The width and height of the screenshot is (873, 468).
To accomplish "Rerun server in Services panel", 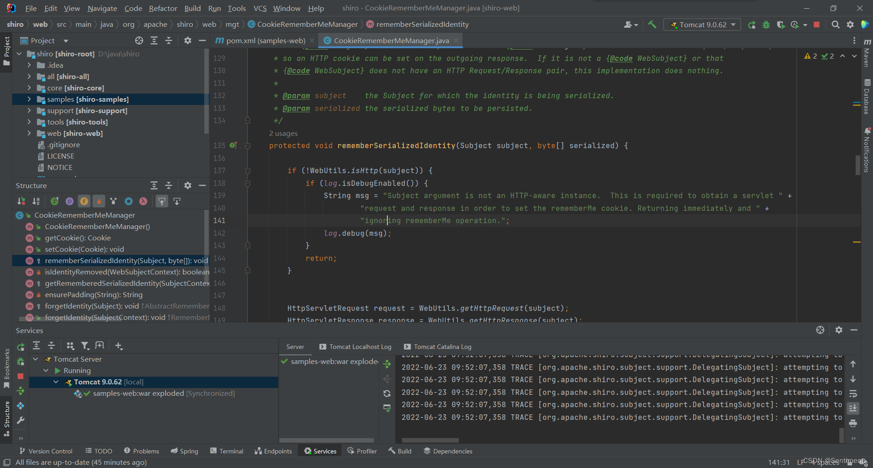I will pos(20,347).
